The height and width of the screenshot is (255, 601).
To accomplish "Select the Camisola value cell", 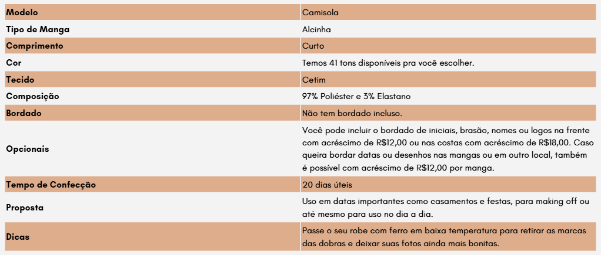I will click(x=320, y=12).
